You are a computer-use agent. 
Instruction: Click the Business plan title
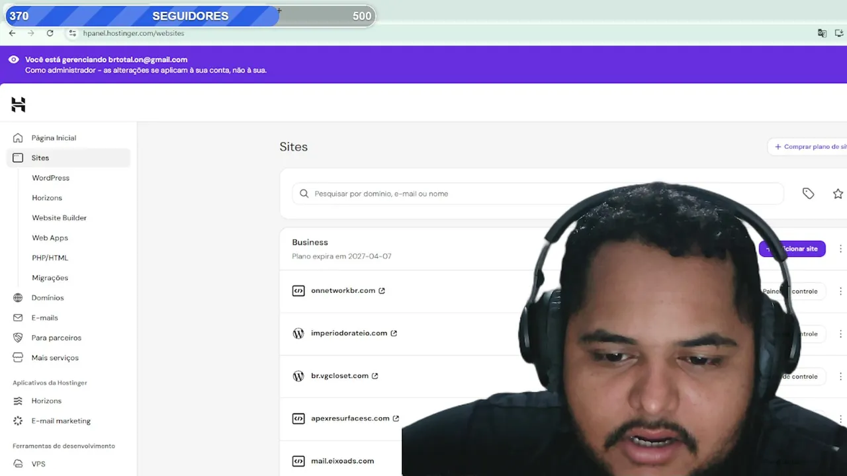[x=310, y=243]
